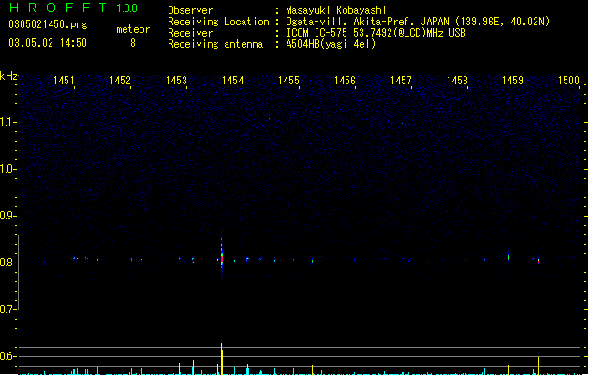Click the tallest yellow peak in bottom graph
This screenshot has width=589, height=375.
point(222,358)
